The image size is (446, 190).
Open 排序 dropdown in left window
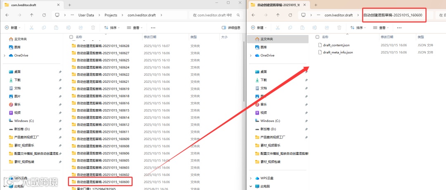coord(112,28)
